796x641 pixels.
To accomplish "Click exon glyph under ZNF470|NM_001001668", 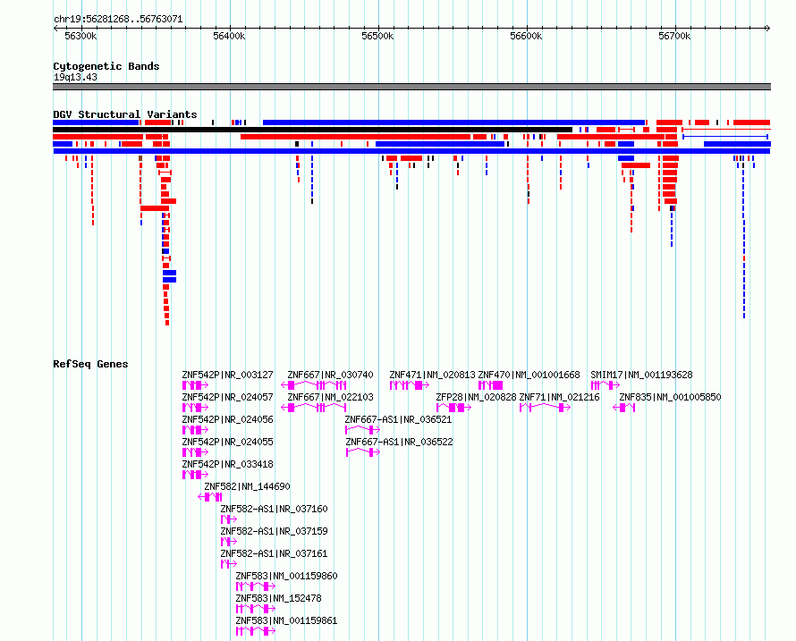I will pos(490,385).
